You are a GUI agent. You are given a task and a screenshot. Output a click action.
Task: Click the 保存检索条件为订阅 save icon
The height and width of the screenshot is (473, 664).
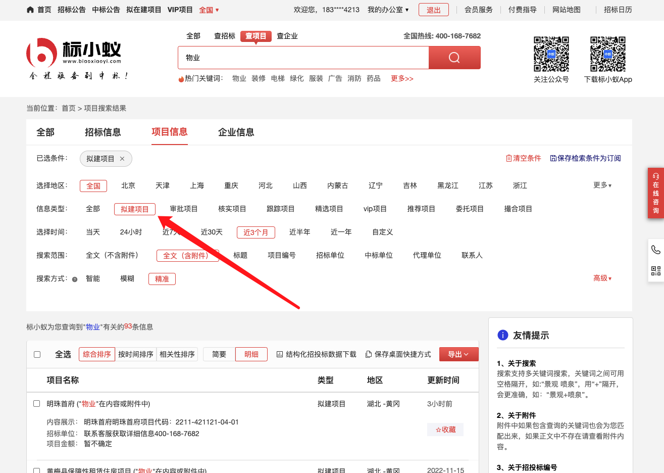pos(553,158)
